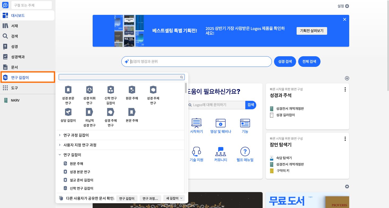Open 문서 in the sidebar
Screen dimensions: 389x208
28,67
